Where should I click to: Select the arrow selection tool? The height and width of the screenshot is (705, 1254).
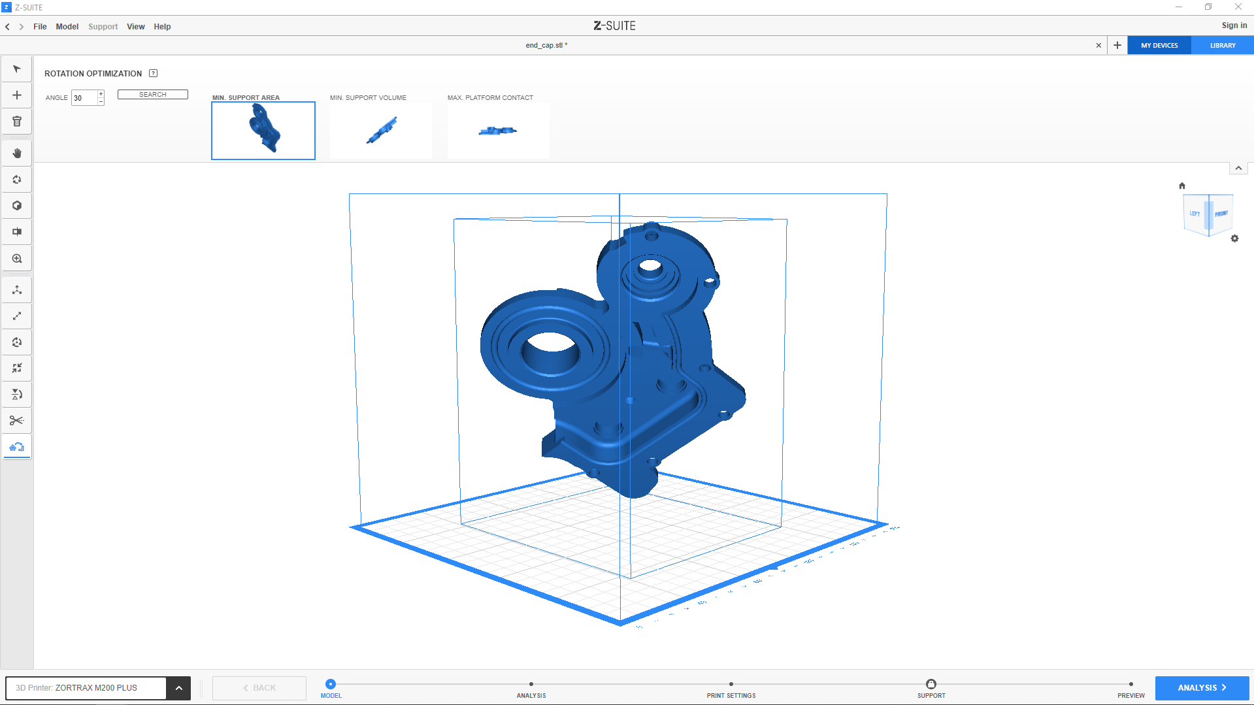[17, 69]
